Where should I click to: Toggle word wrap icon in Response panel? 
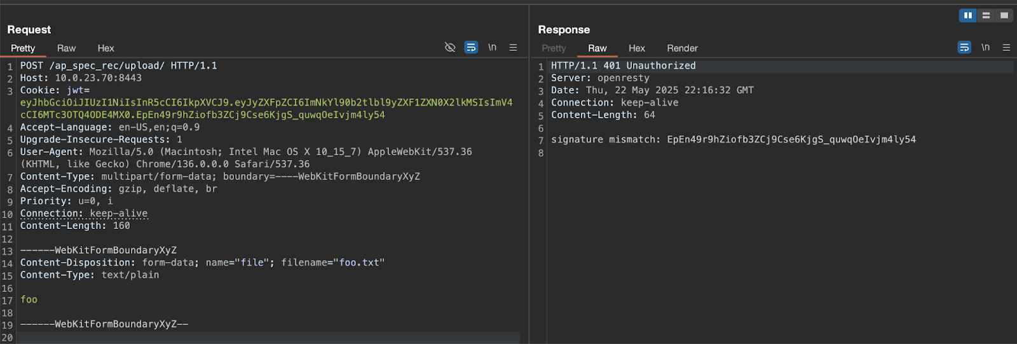click(x=964, y=48)
